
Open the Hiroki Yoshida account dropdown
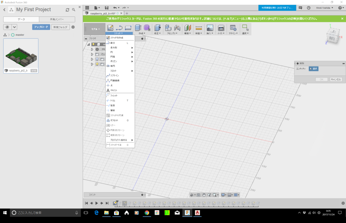[x=325, y=8]
